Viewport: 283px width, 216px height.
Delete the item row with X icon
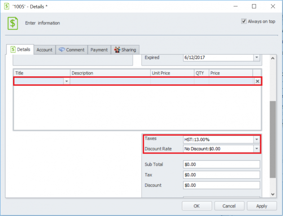point(257,81)
